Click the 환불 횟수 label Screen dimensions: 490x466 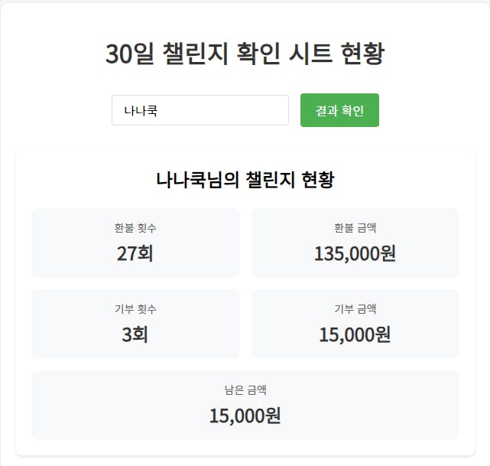click(135, 227)
